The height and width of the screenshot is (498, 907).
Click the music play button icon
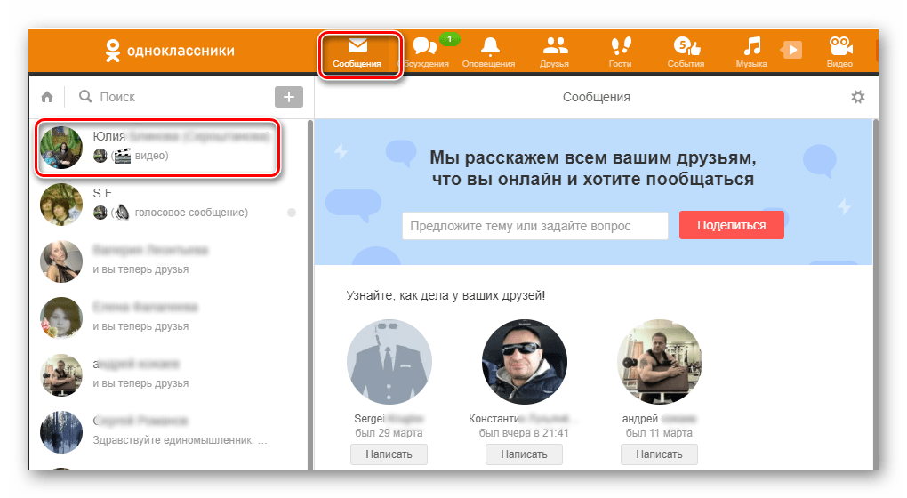point(791,50)
